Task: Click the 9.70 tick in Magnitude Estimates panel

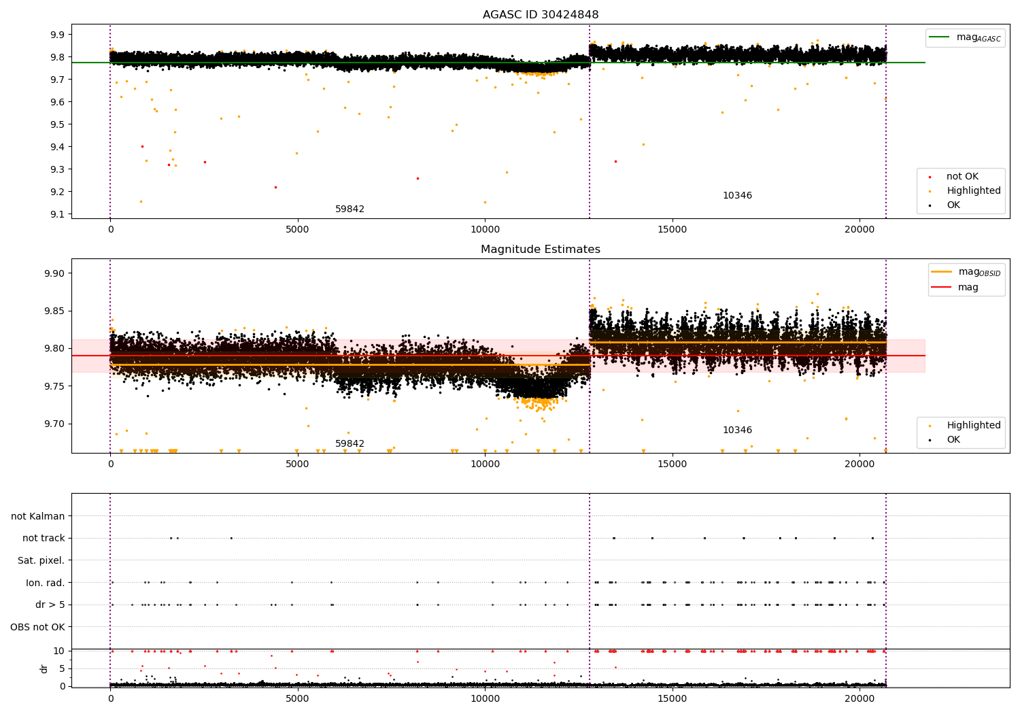Action: pos(55,424)
